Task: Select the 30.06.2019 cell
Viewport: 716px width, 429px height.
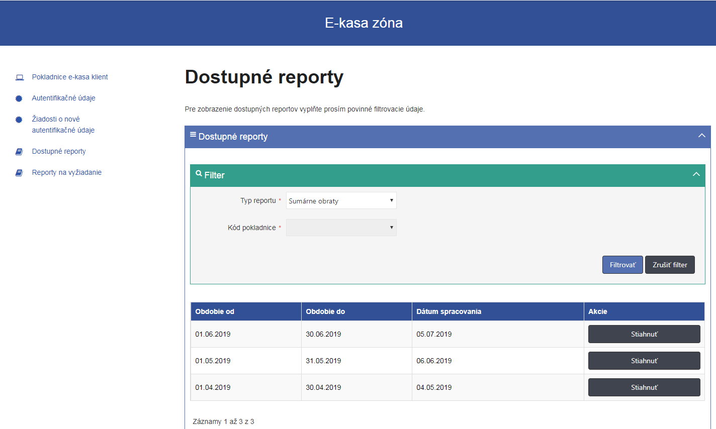Action: tap(356, 334)
